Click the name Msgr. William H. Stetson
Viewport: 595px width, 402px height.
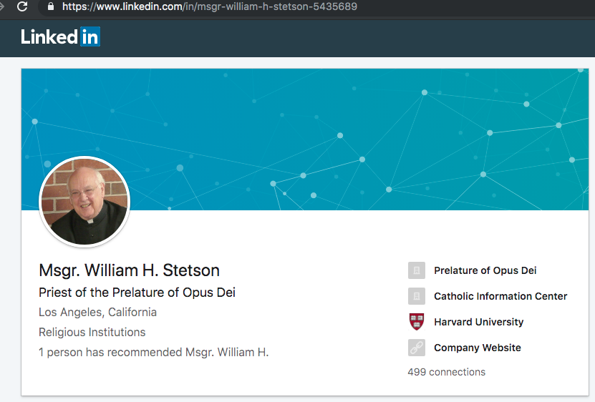[129, 270]
